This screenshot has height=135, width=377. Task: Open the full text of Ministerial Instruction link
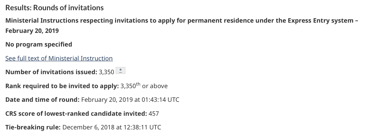click(x=59, y=58)
